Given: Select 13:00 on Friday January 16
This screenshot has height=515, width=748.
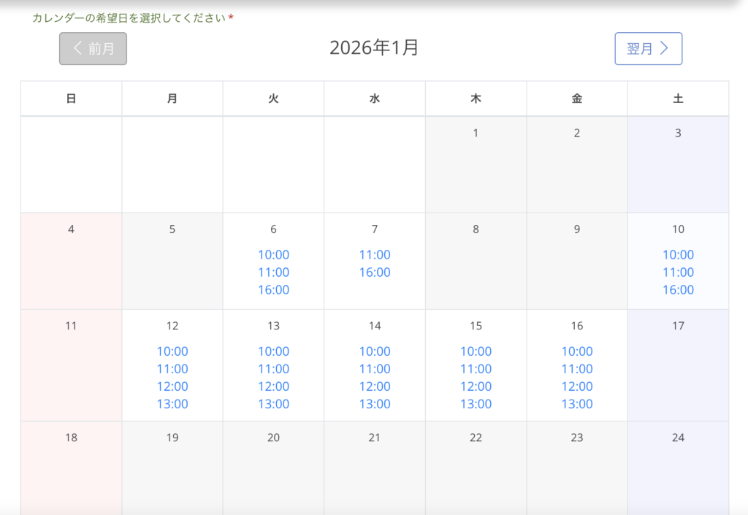Looking at the screenshot, I should (x=577, y=404).
